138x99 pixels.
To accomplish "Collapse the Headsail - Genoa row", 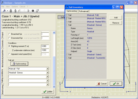I will 67,25.
